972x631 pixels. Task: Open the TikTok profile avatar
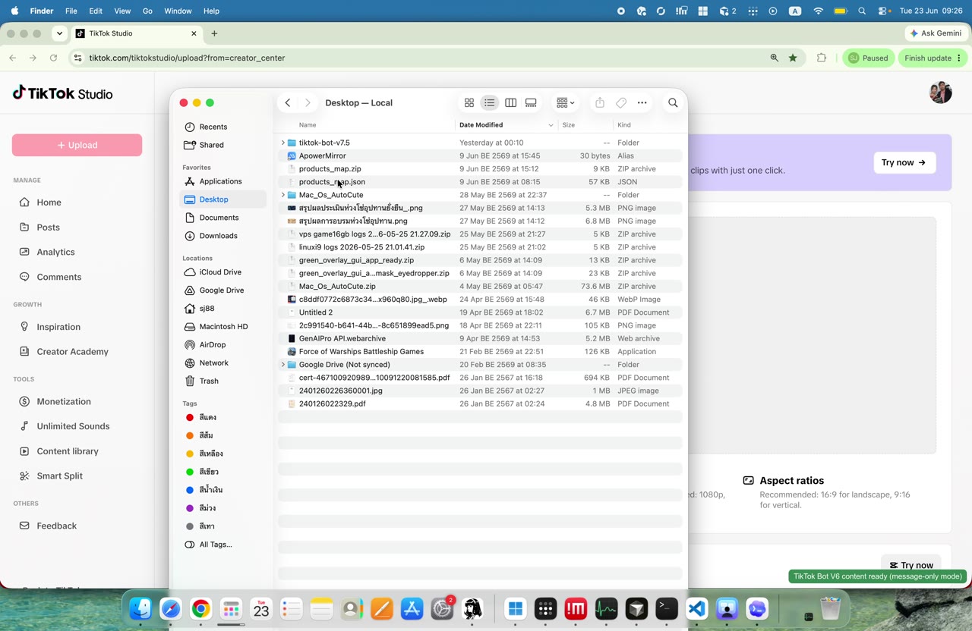pyautogui.click(x=940, y=93)
